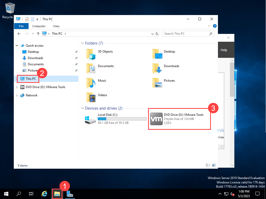Select Documents under Quick access
This screenshot has height=199, width=266.
click(x=36, y=64)
